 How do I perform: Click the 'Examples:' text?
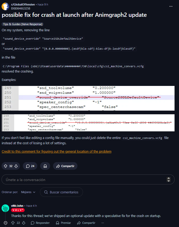(x=9, y=80)
